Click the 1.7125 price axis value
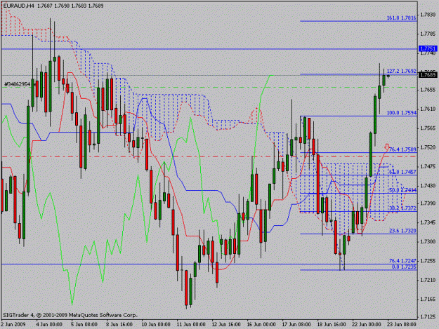 (x=428, y=316)
